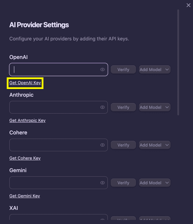Verify the OpenAI API key
The image size is (193, 224).
tap(123, 69)
